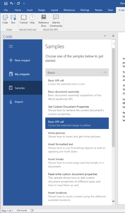The image size is (125, 213).
Task: Switch to the Review ribbon tab
Action: [x=99, y=10]
